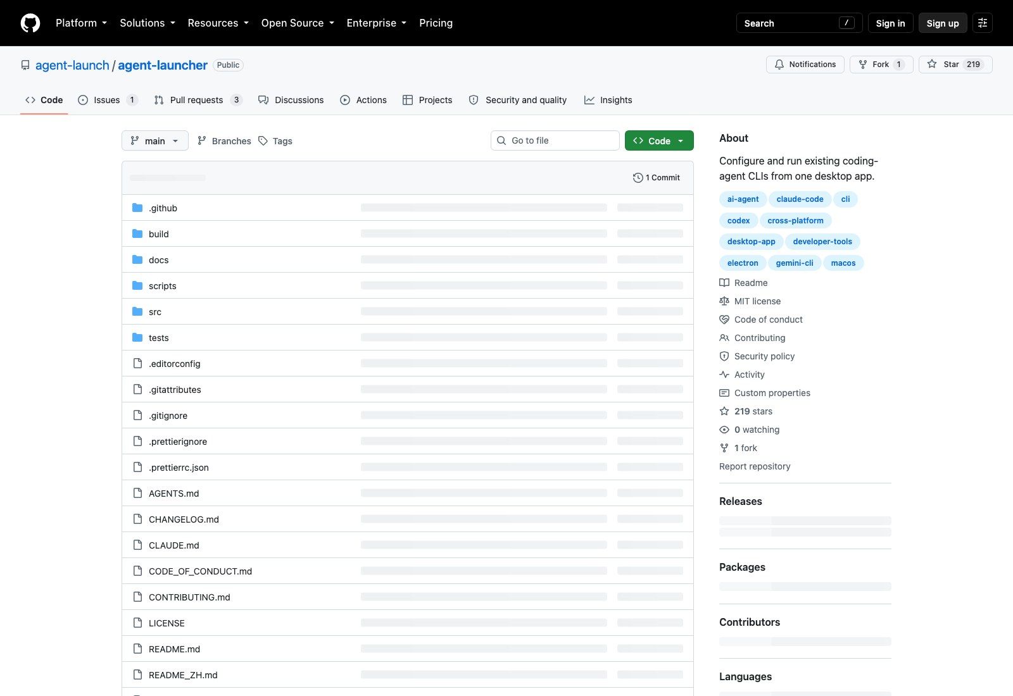Click the Tags icon

point(263,140)
